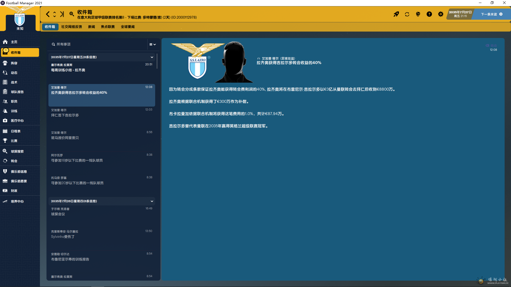The width and height of the screenshot is (511, 287).
Task: Open 财政 finances in sidebar
Action: coord(14,191)
